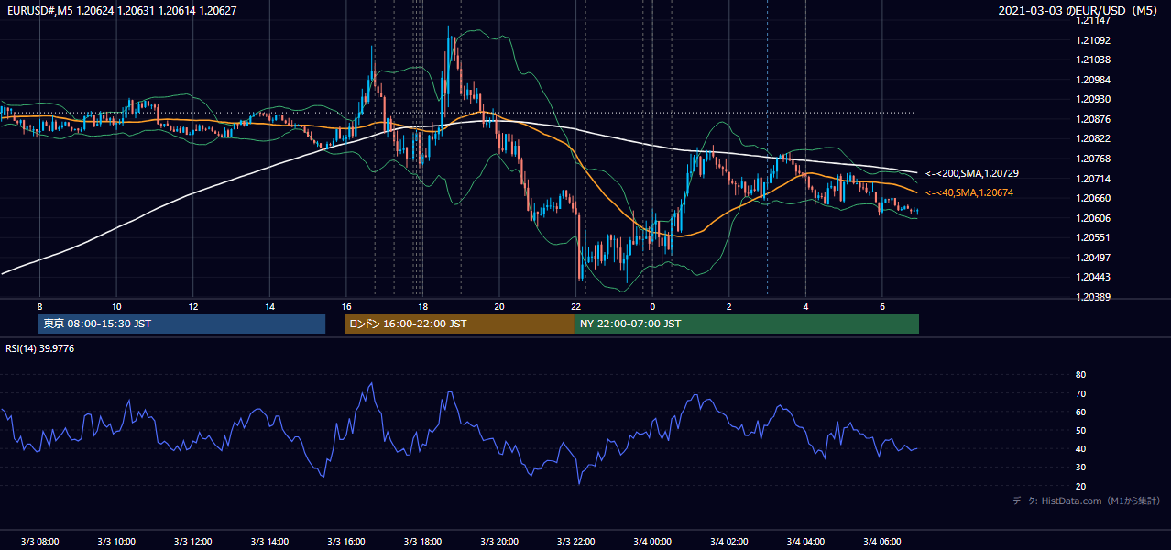Image resolution: width=1171 pixels, height=550 pixels.
Task: Click the RSI(14) 39.9776 indicator label
Action: pyautogui.click(x=40, y=348)
